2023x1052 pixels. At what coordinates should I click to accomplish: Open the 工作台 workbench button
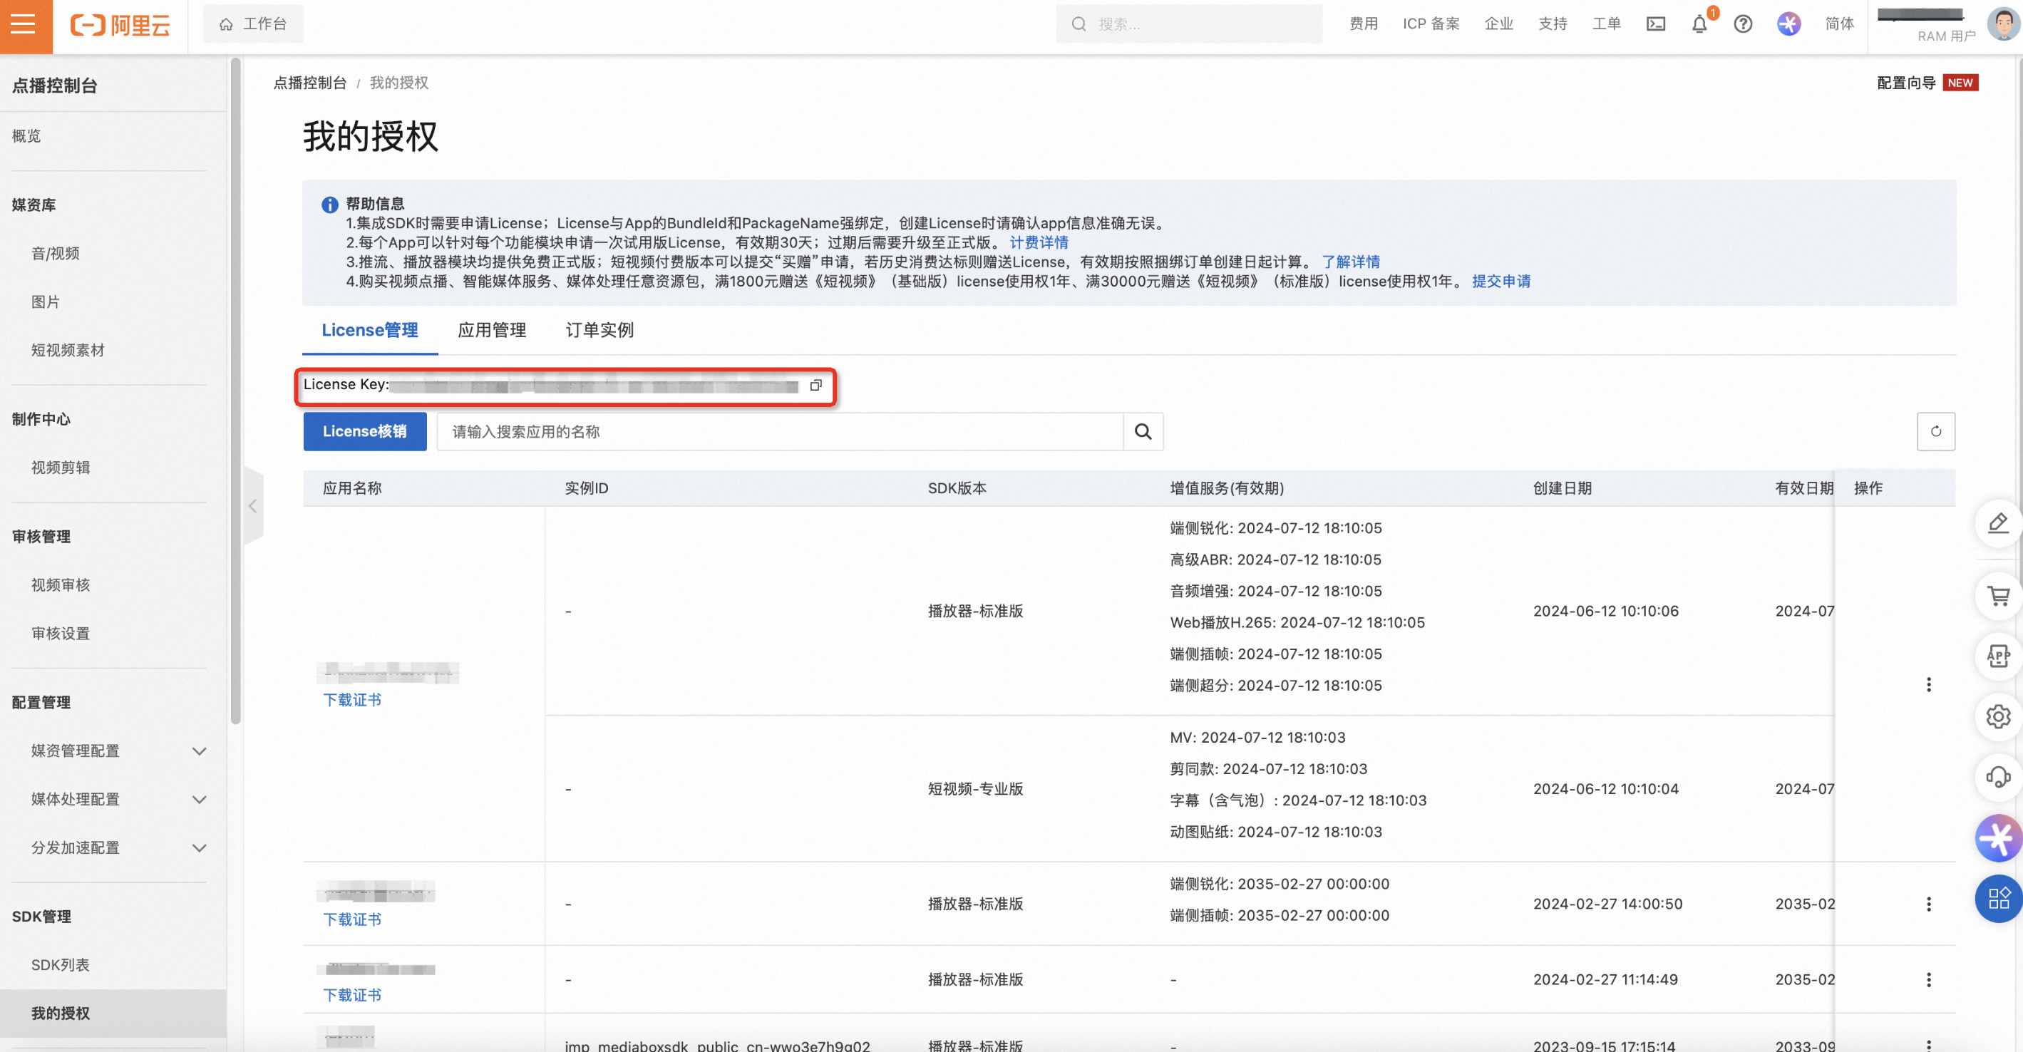click(253, 24)
